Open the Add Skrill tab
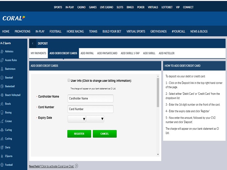 click(149, 53)
